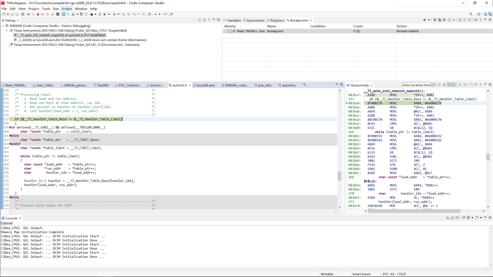The height and width of the screenshot is (277, 493).
Task: Click the memory grid icon in main toolbar
Action: coord(58,14)
